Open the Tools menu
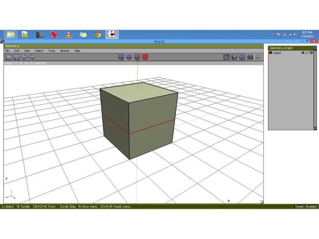 51,51
